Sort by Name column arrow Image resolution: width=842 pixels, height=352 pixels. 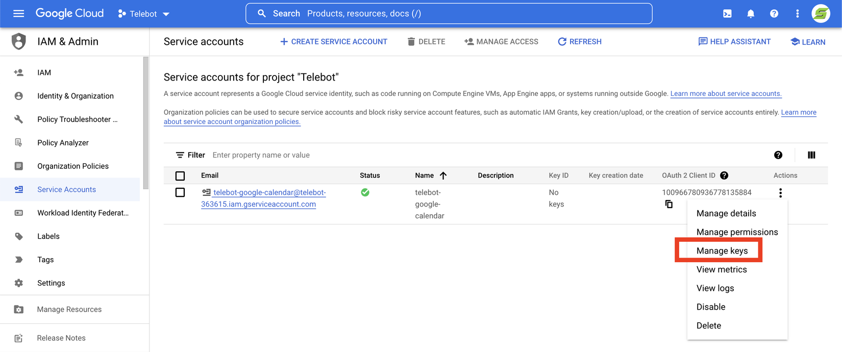pyautogui.click(x=443, y=175)
